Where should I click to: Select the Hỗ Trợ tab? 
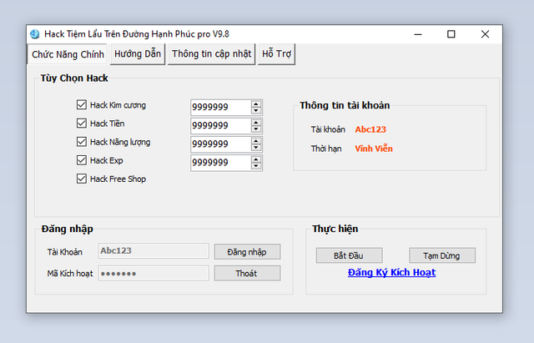point(276,54)
